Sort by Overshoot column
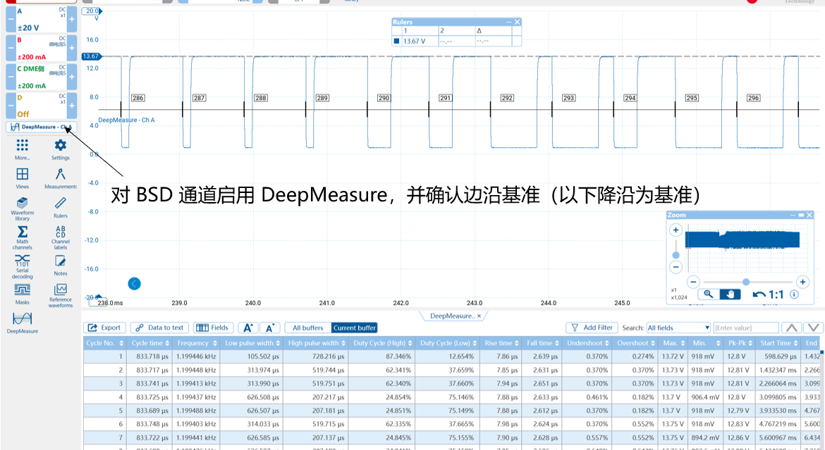The height and width of the screenshot is (450, 825). pos(636,343)
